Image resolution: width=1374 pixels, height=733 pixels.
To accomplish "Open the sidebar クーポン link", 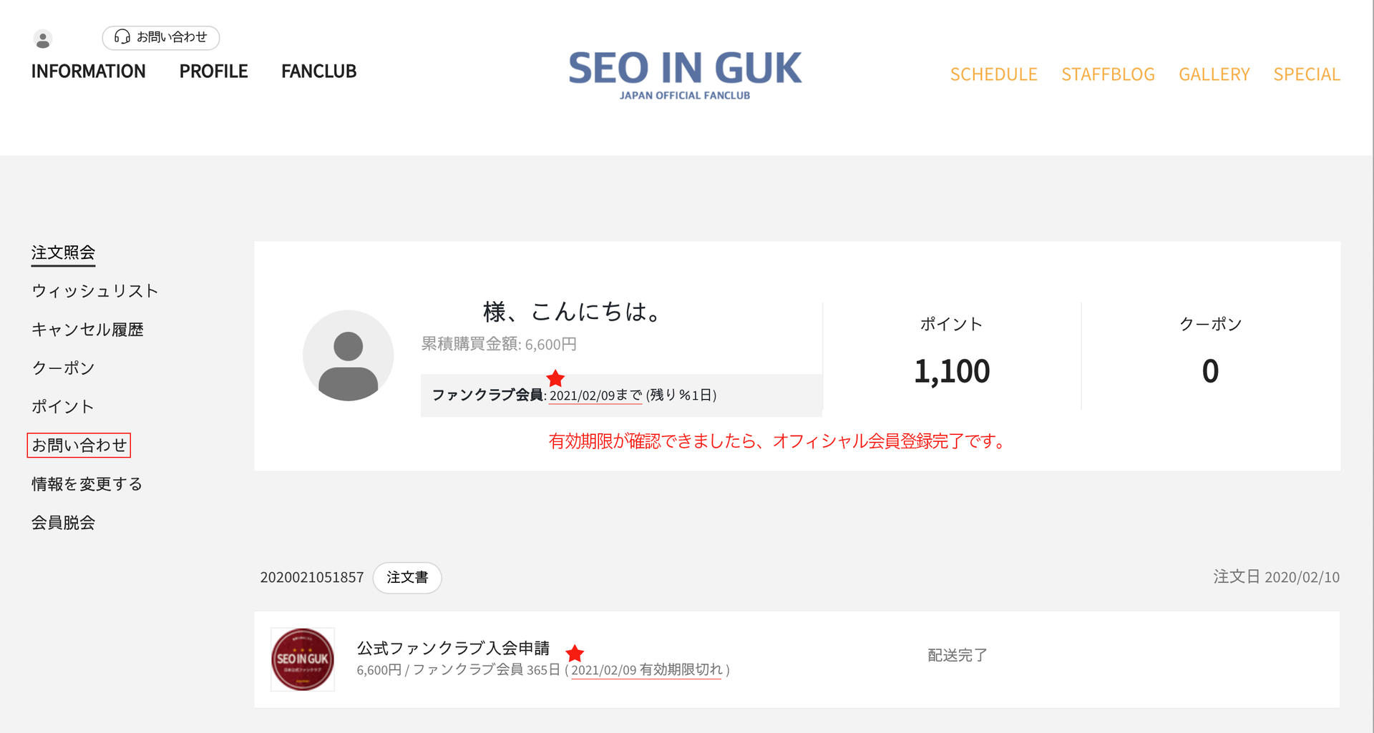I will 63,368.
